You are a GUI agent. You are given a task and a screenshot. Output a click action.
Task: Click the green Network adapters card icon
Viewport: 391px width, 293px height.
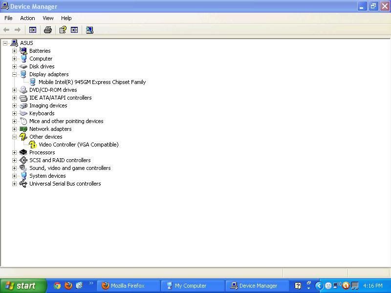click(x=23, y=129)
